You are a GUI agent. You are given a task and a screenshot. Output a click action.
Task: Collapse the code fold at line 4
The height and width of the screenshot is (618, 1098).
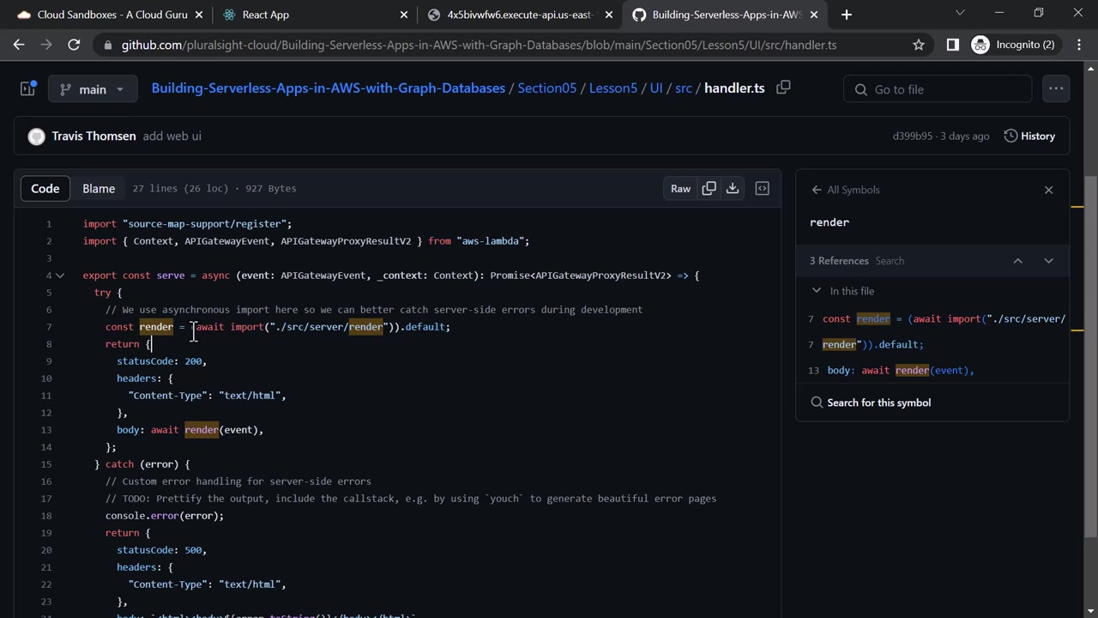coord(60,276)
